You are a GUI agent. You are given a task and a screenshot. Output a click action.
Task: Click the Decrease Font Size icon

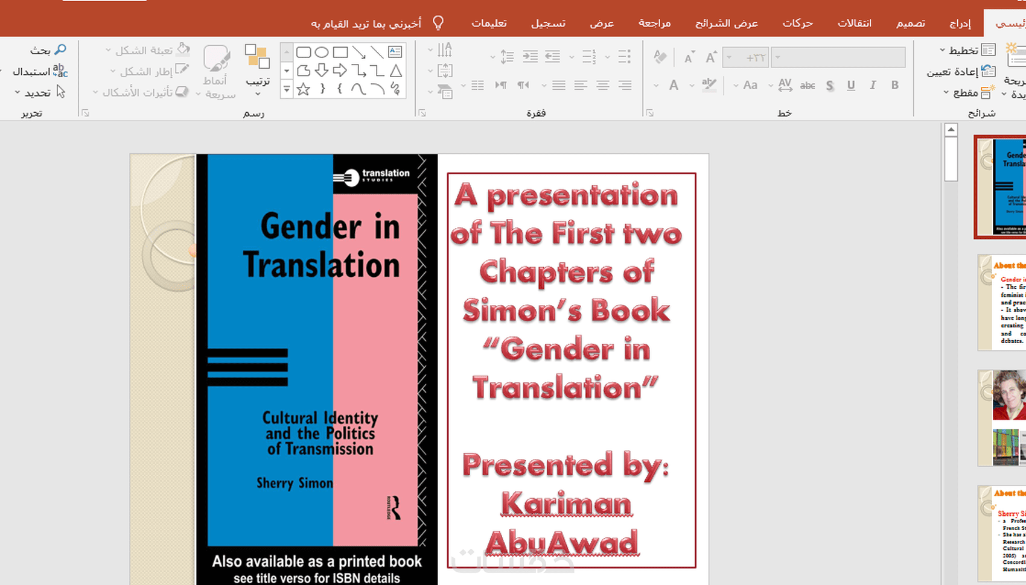tap(689, 57)
